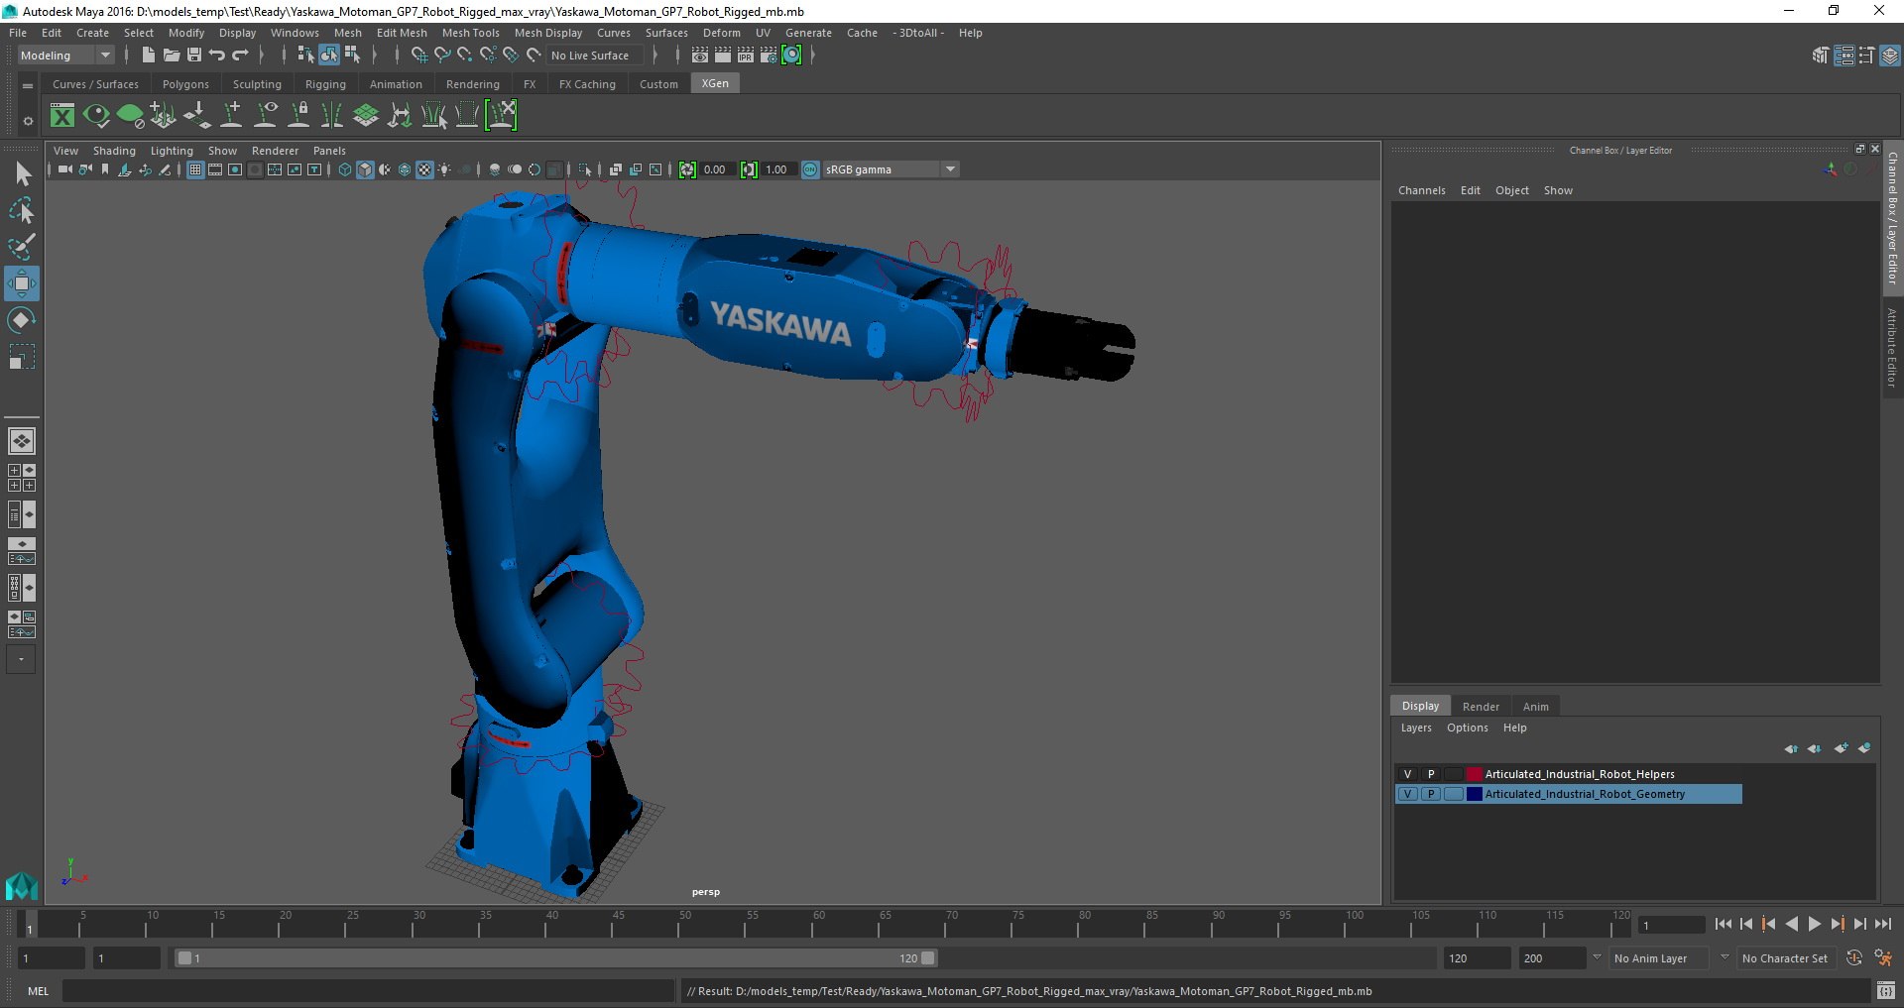Image resolution: width=1904 pixels, height=1008 pixels.
Task: Toggle visibility V of Robot_Geometry layer
Action: coord(1407,794)
